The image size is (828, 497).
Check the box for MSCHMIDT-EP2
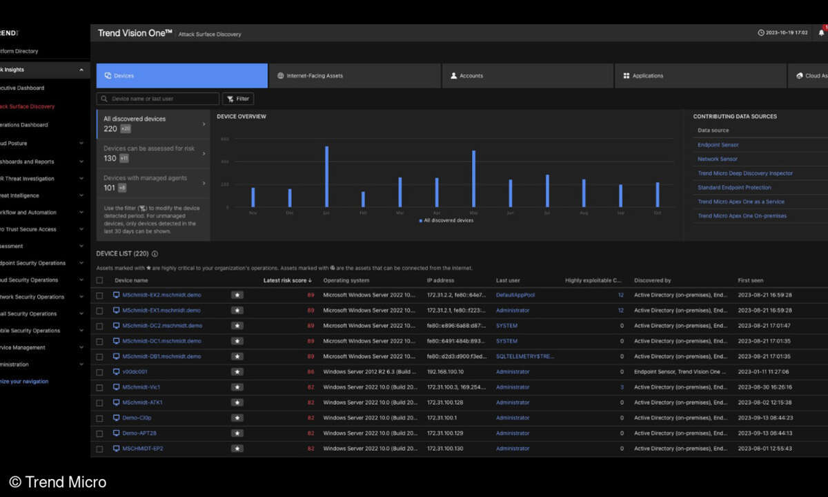point(100,449)
